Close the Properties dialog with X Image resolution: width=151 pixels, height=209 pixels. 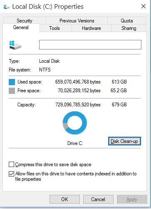pyautogui.click(x=144, y=6)
